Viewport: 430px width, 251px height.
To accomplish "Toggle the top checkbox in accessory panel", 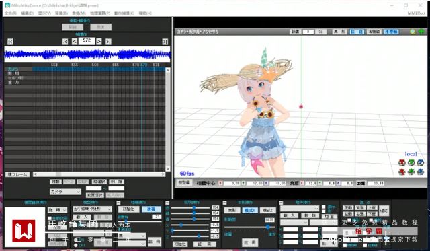I will (324, 207).
